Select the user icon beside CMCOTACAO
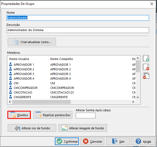Image resolution: width=157 pixels, height=147 pixels. [x=11, y=92]
